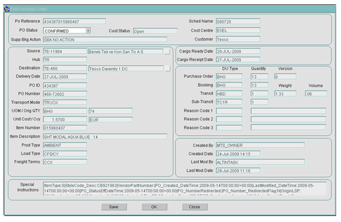Click the Hub field

pyautogui.click(x=65, y=60)
